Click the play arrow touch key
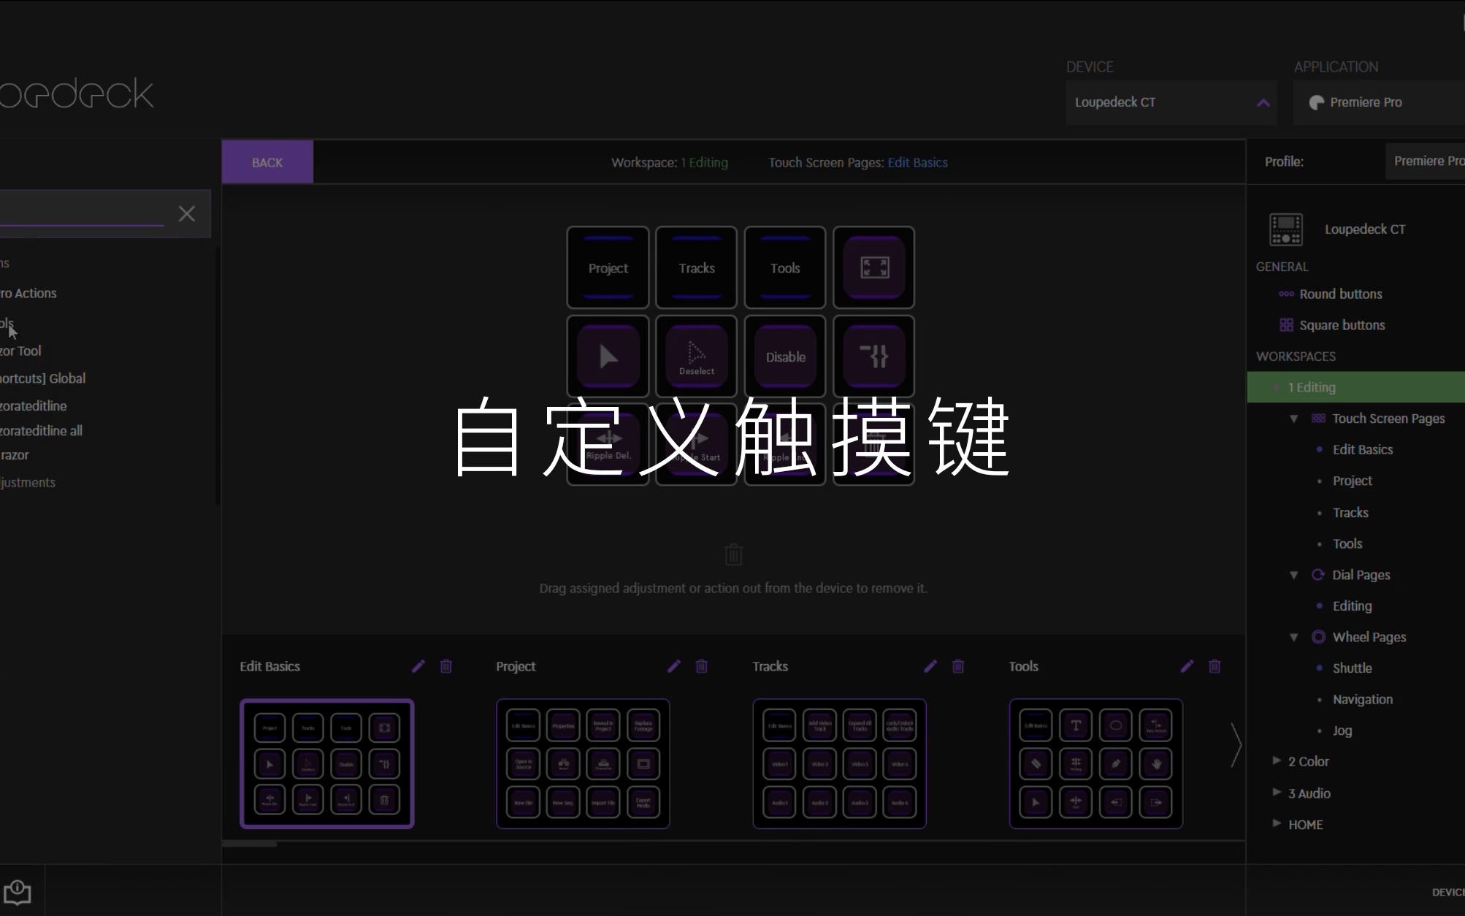Viewport: 1465px width, 916px height. [x=607, y=357]
